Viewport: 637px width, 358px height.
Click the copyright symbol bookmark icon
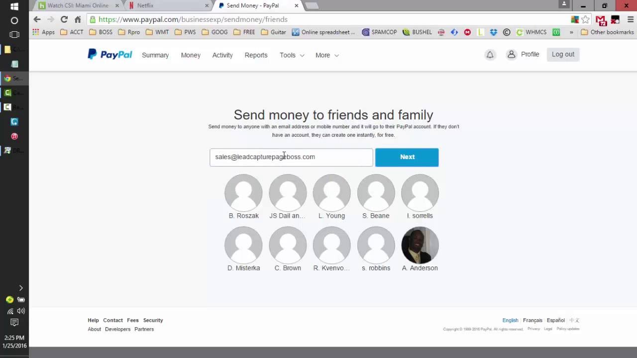click(507, 32)
